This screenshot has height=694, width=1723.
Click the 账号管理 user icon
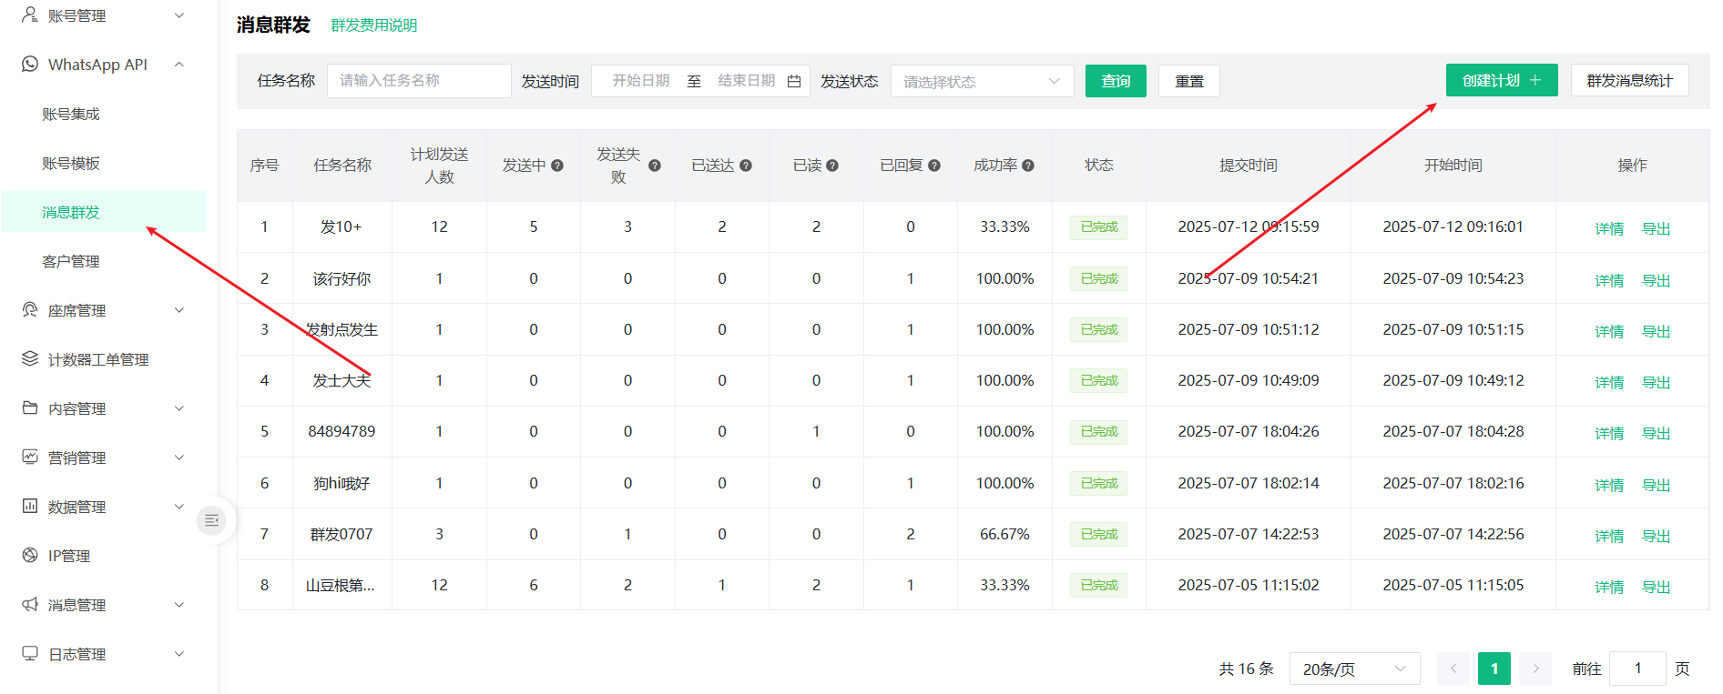pos(30,15)
